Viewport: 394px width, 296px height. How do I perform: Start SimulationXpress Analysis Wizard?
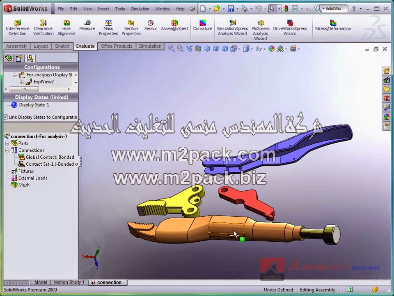232,28
